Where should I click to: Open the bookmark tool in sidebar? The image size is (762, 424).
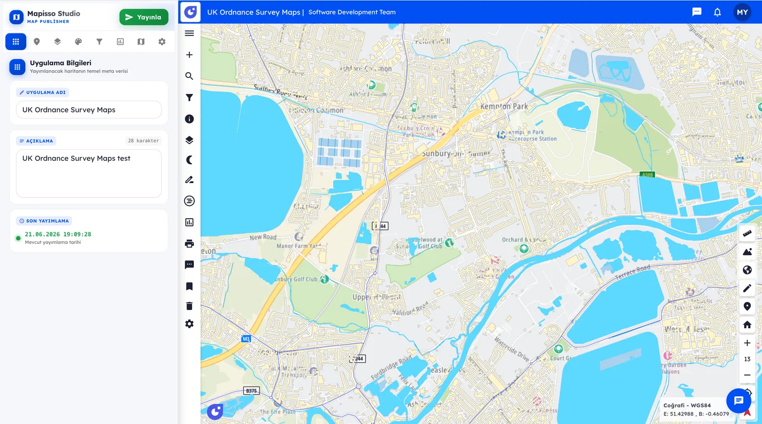[x=189, y=286]
